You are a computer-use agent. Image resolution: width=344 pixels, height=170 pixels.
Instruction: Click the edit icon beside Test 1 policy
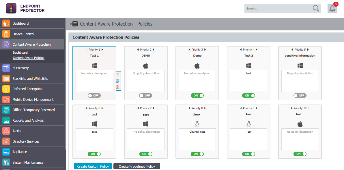point(117,75)
